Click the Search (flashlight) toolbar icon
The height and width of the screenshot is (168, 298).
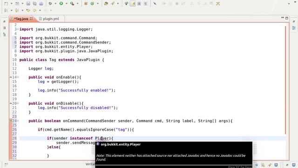point(113,3)
